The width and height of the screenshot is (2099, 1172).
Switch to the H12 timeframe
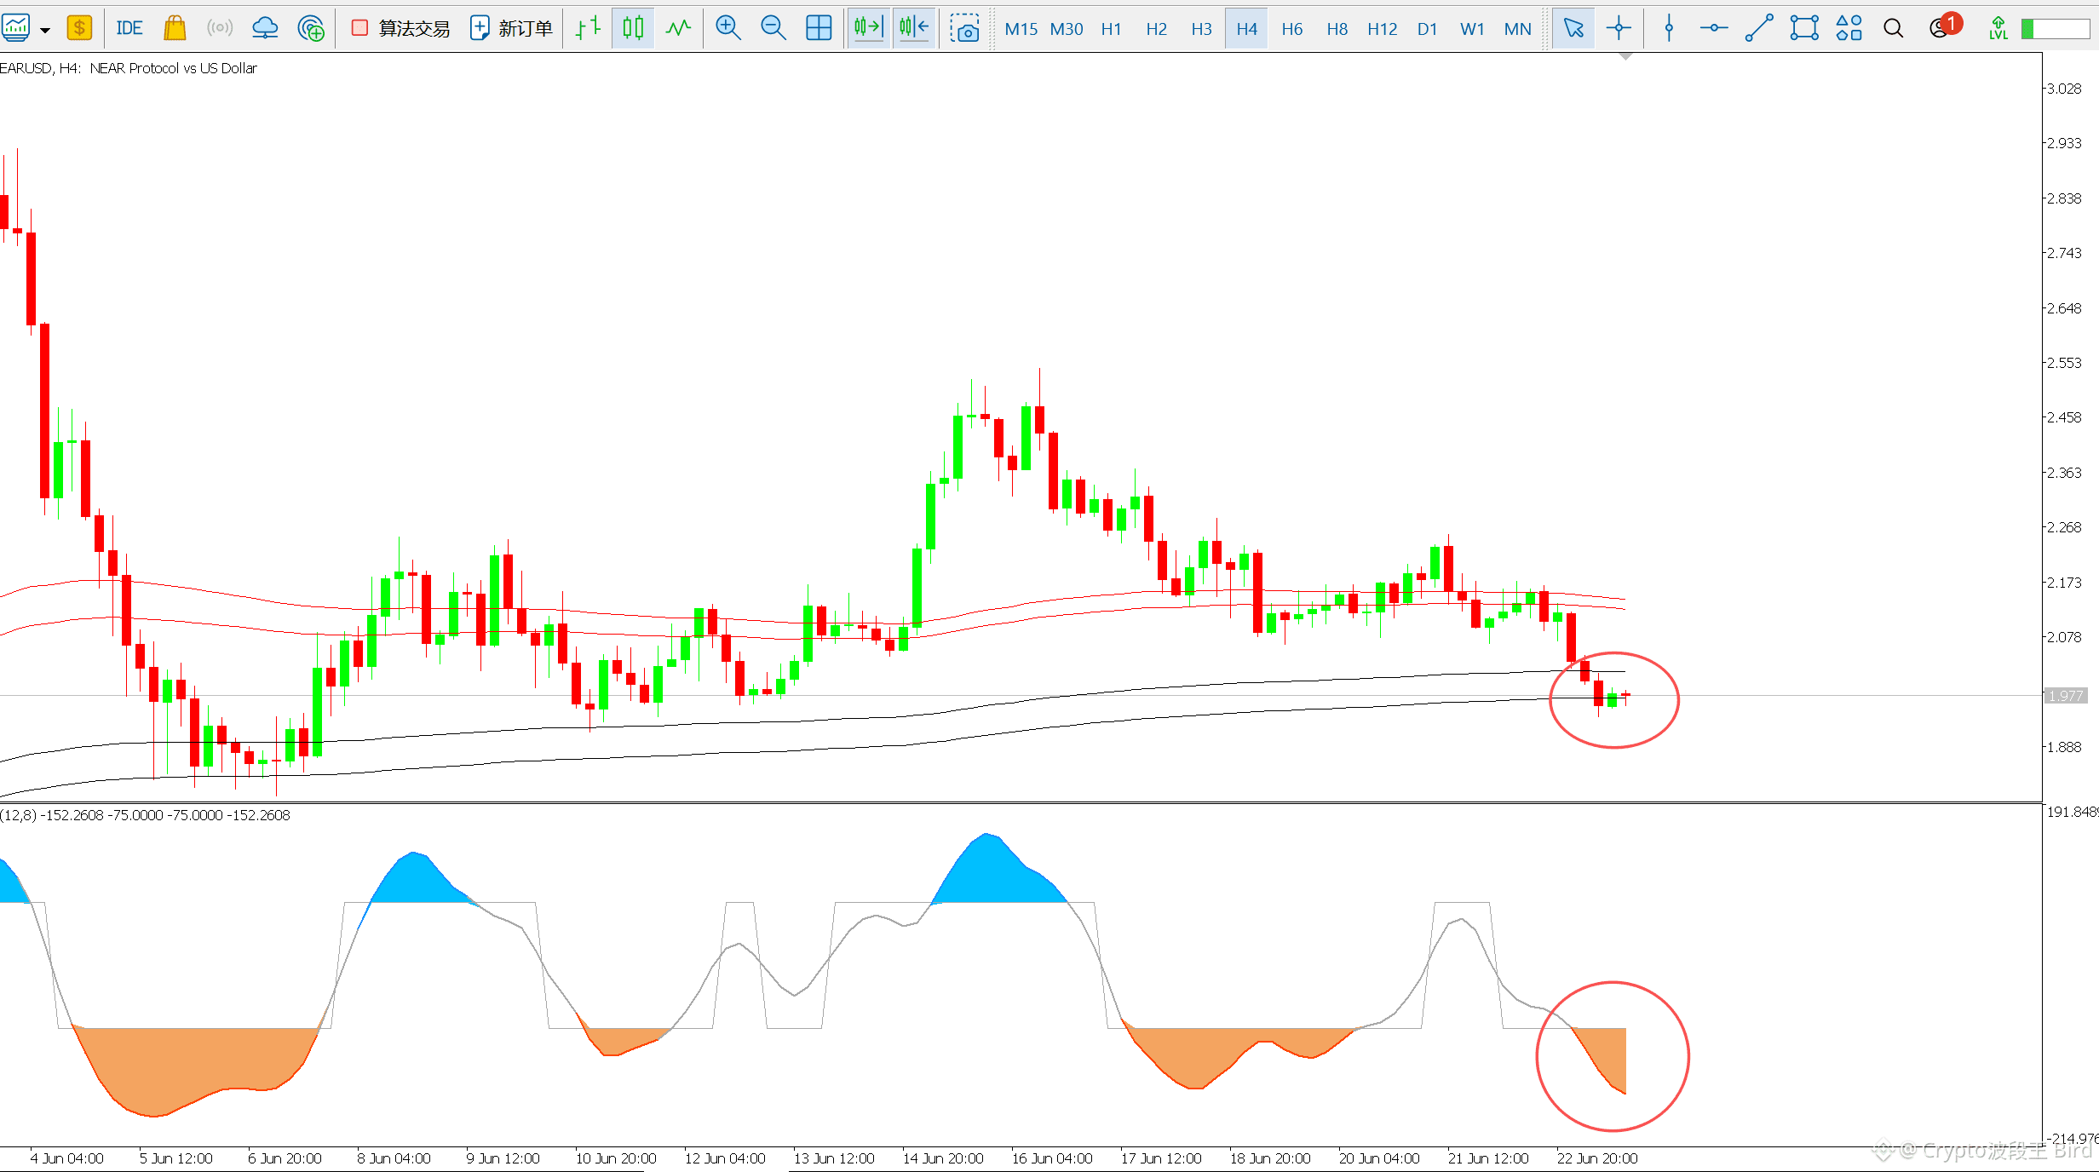(x=1382, y=29)
